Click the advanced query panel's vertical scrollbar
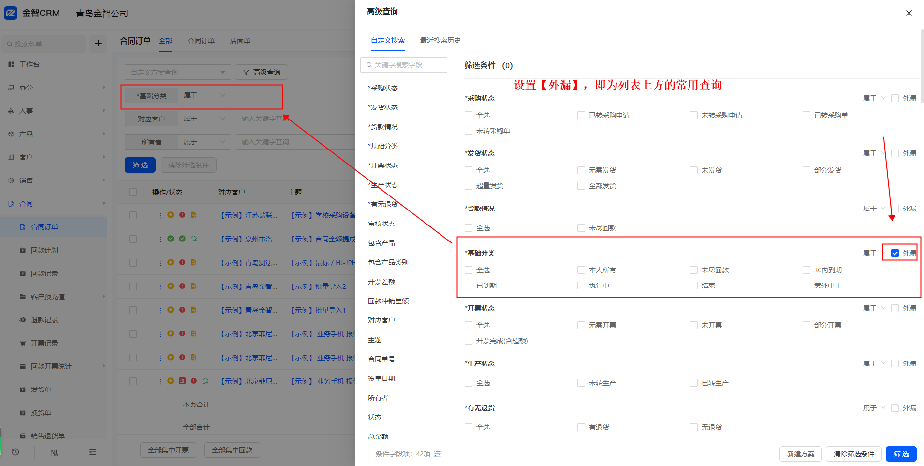Viewport: 924px width, 466px height. tap(922, 68)
